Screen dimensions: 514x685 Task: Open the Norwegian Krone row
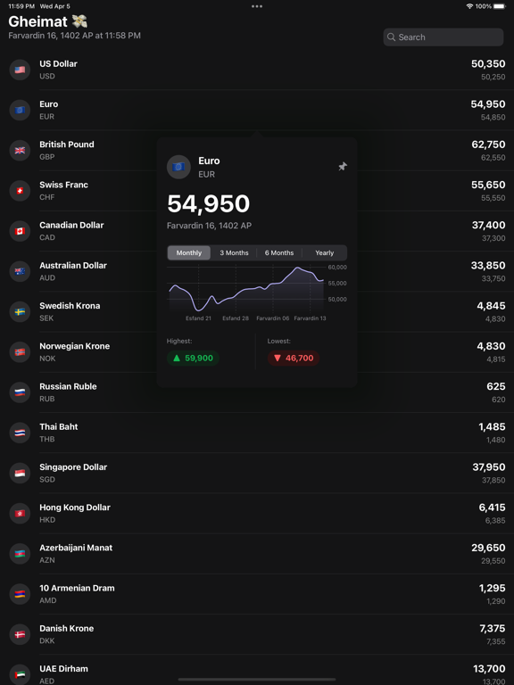pyautogui.click(x=257, y=352)
